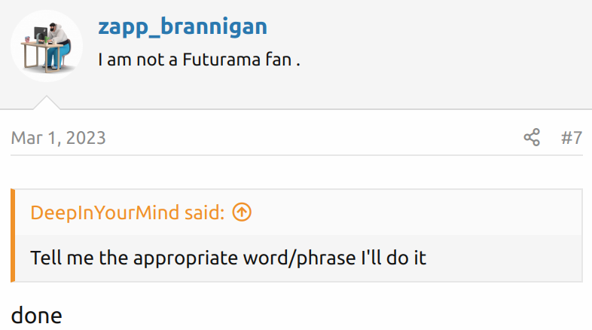Click the speech-bubble notch below avatar
This screenshot has width=592, height=330.
pyautogui.click(x=47, y=102)
